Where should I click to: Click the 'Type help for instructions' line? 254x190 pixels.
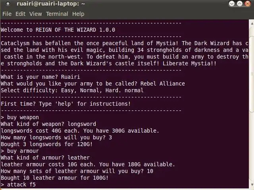pos(65,104)
